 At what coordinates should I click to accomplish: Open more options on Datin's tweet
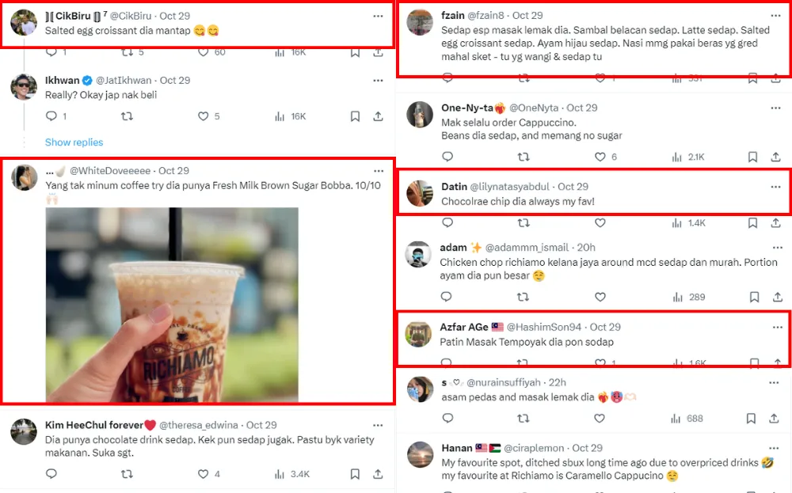775,188
